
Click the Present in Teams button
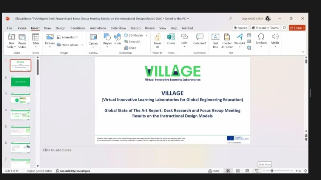point(265,28)
